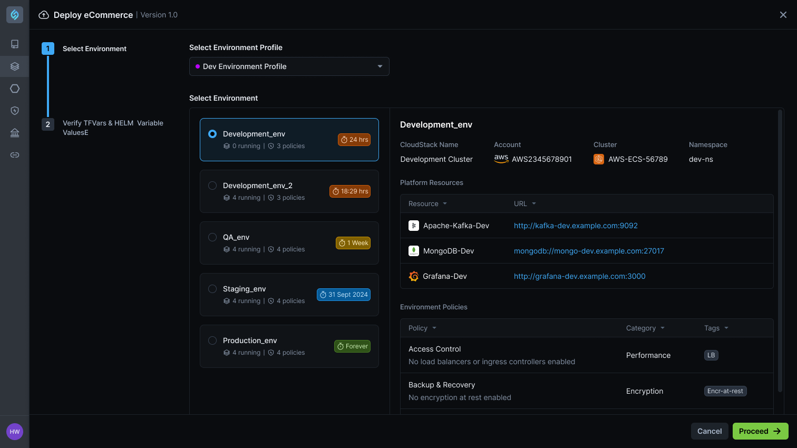Click the Backup & Recovery policy row

[587, 391]
